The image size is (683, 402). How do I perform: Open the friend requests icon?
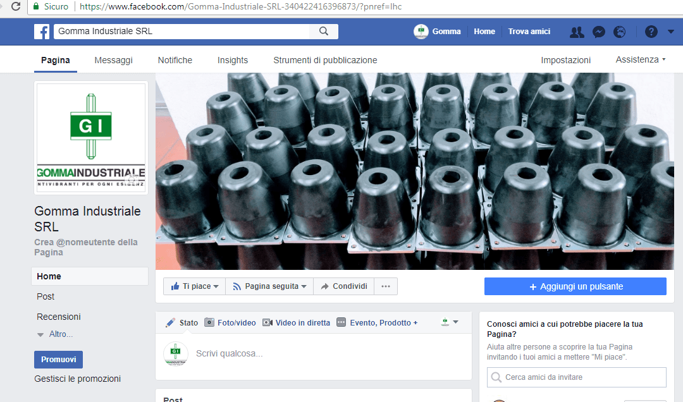(576, 31)
